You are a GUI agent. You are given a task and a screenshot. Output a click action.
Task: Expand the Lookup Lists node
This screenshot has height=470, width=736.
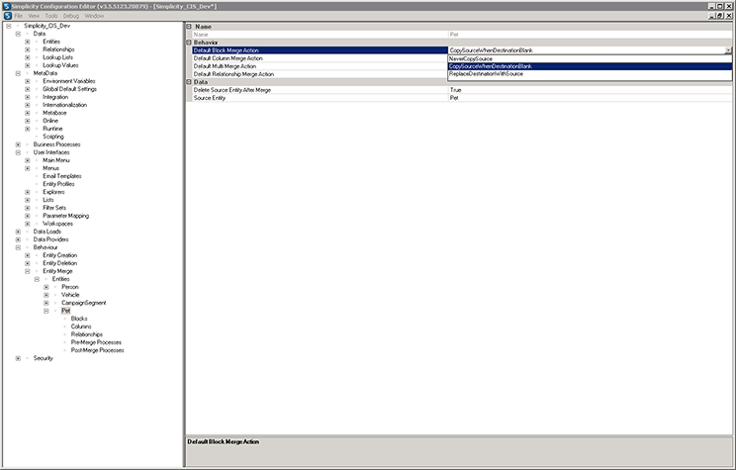pyautogui.click(x=28, y=57)
